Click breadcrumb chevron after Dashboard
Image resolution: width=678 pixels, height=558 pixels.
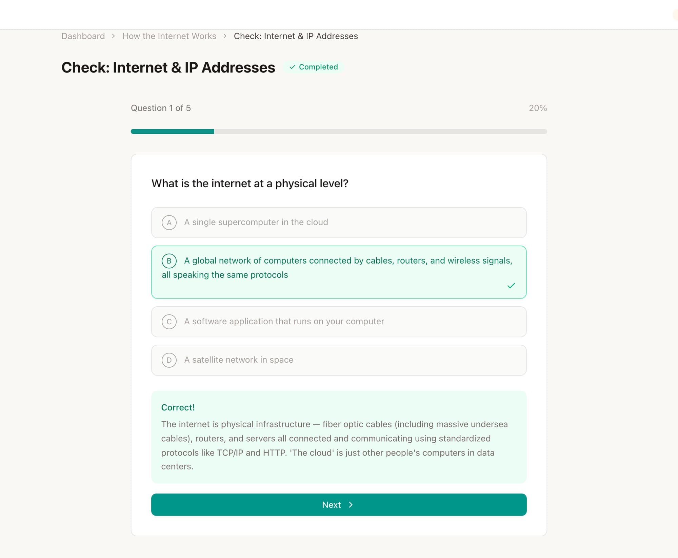pyautogui.click(x=114, y=36)
